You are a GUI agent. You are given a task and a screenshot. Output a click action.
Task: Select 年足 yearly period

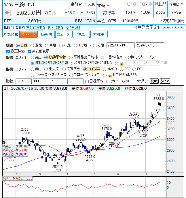click(61, 46)
